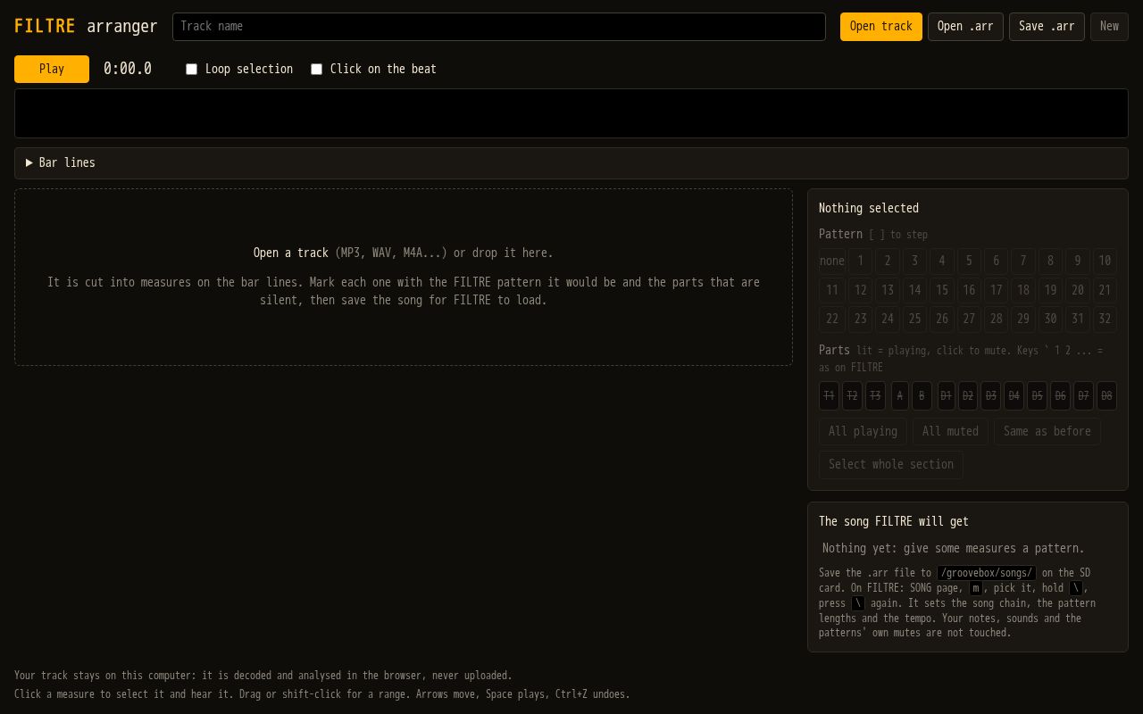Image resolution: width=1143 pixels, height=714 pixels.
Task: Select pattern 29
Action: [x=1023, y=320]
